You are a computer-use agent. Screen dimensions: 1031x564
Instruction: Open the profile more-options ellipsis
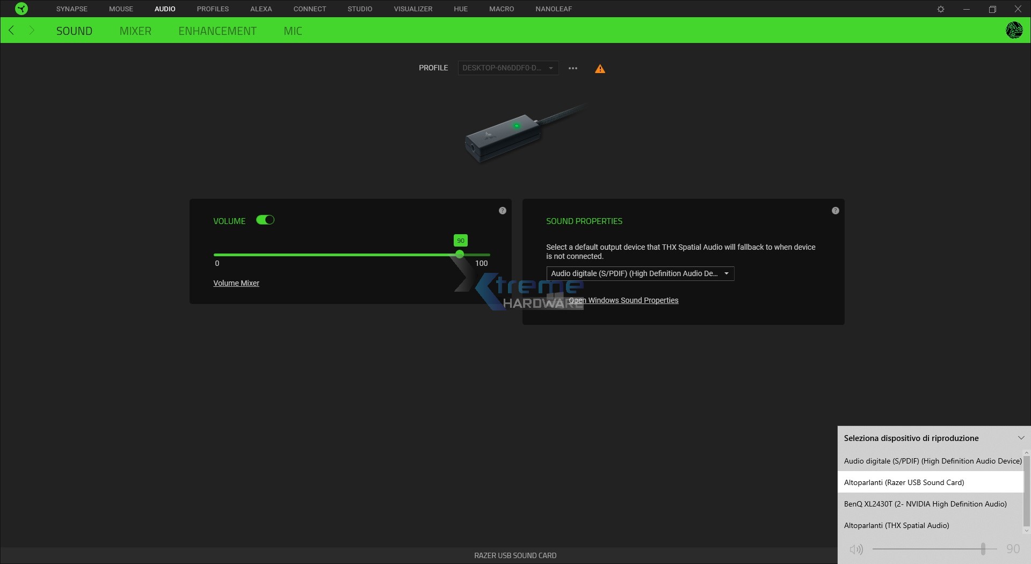(572, 68)
